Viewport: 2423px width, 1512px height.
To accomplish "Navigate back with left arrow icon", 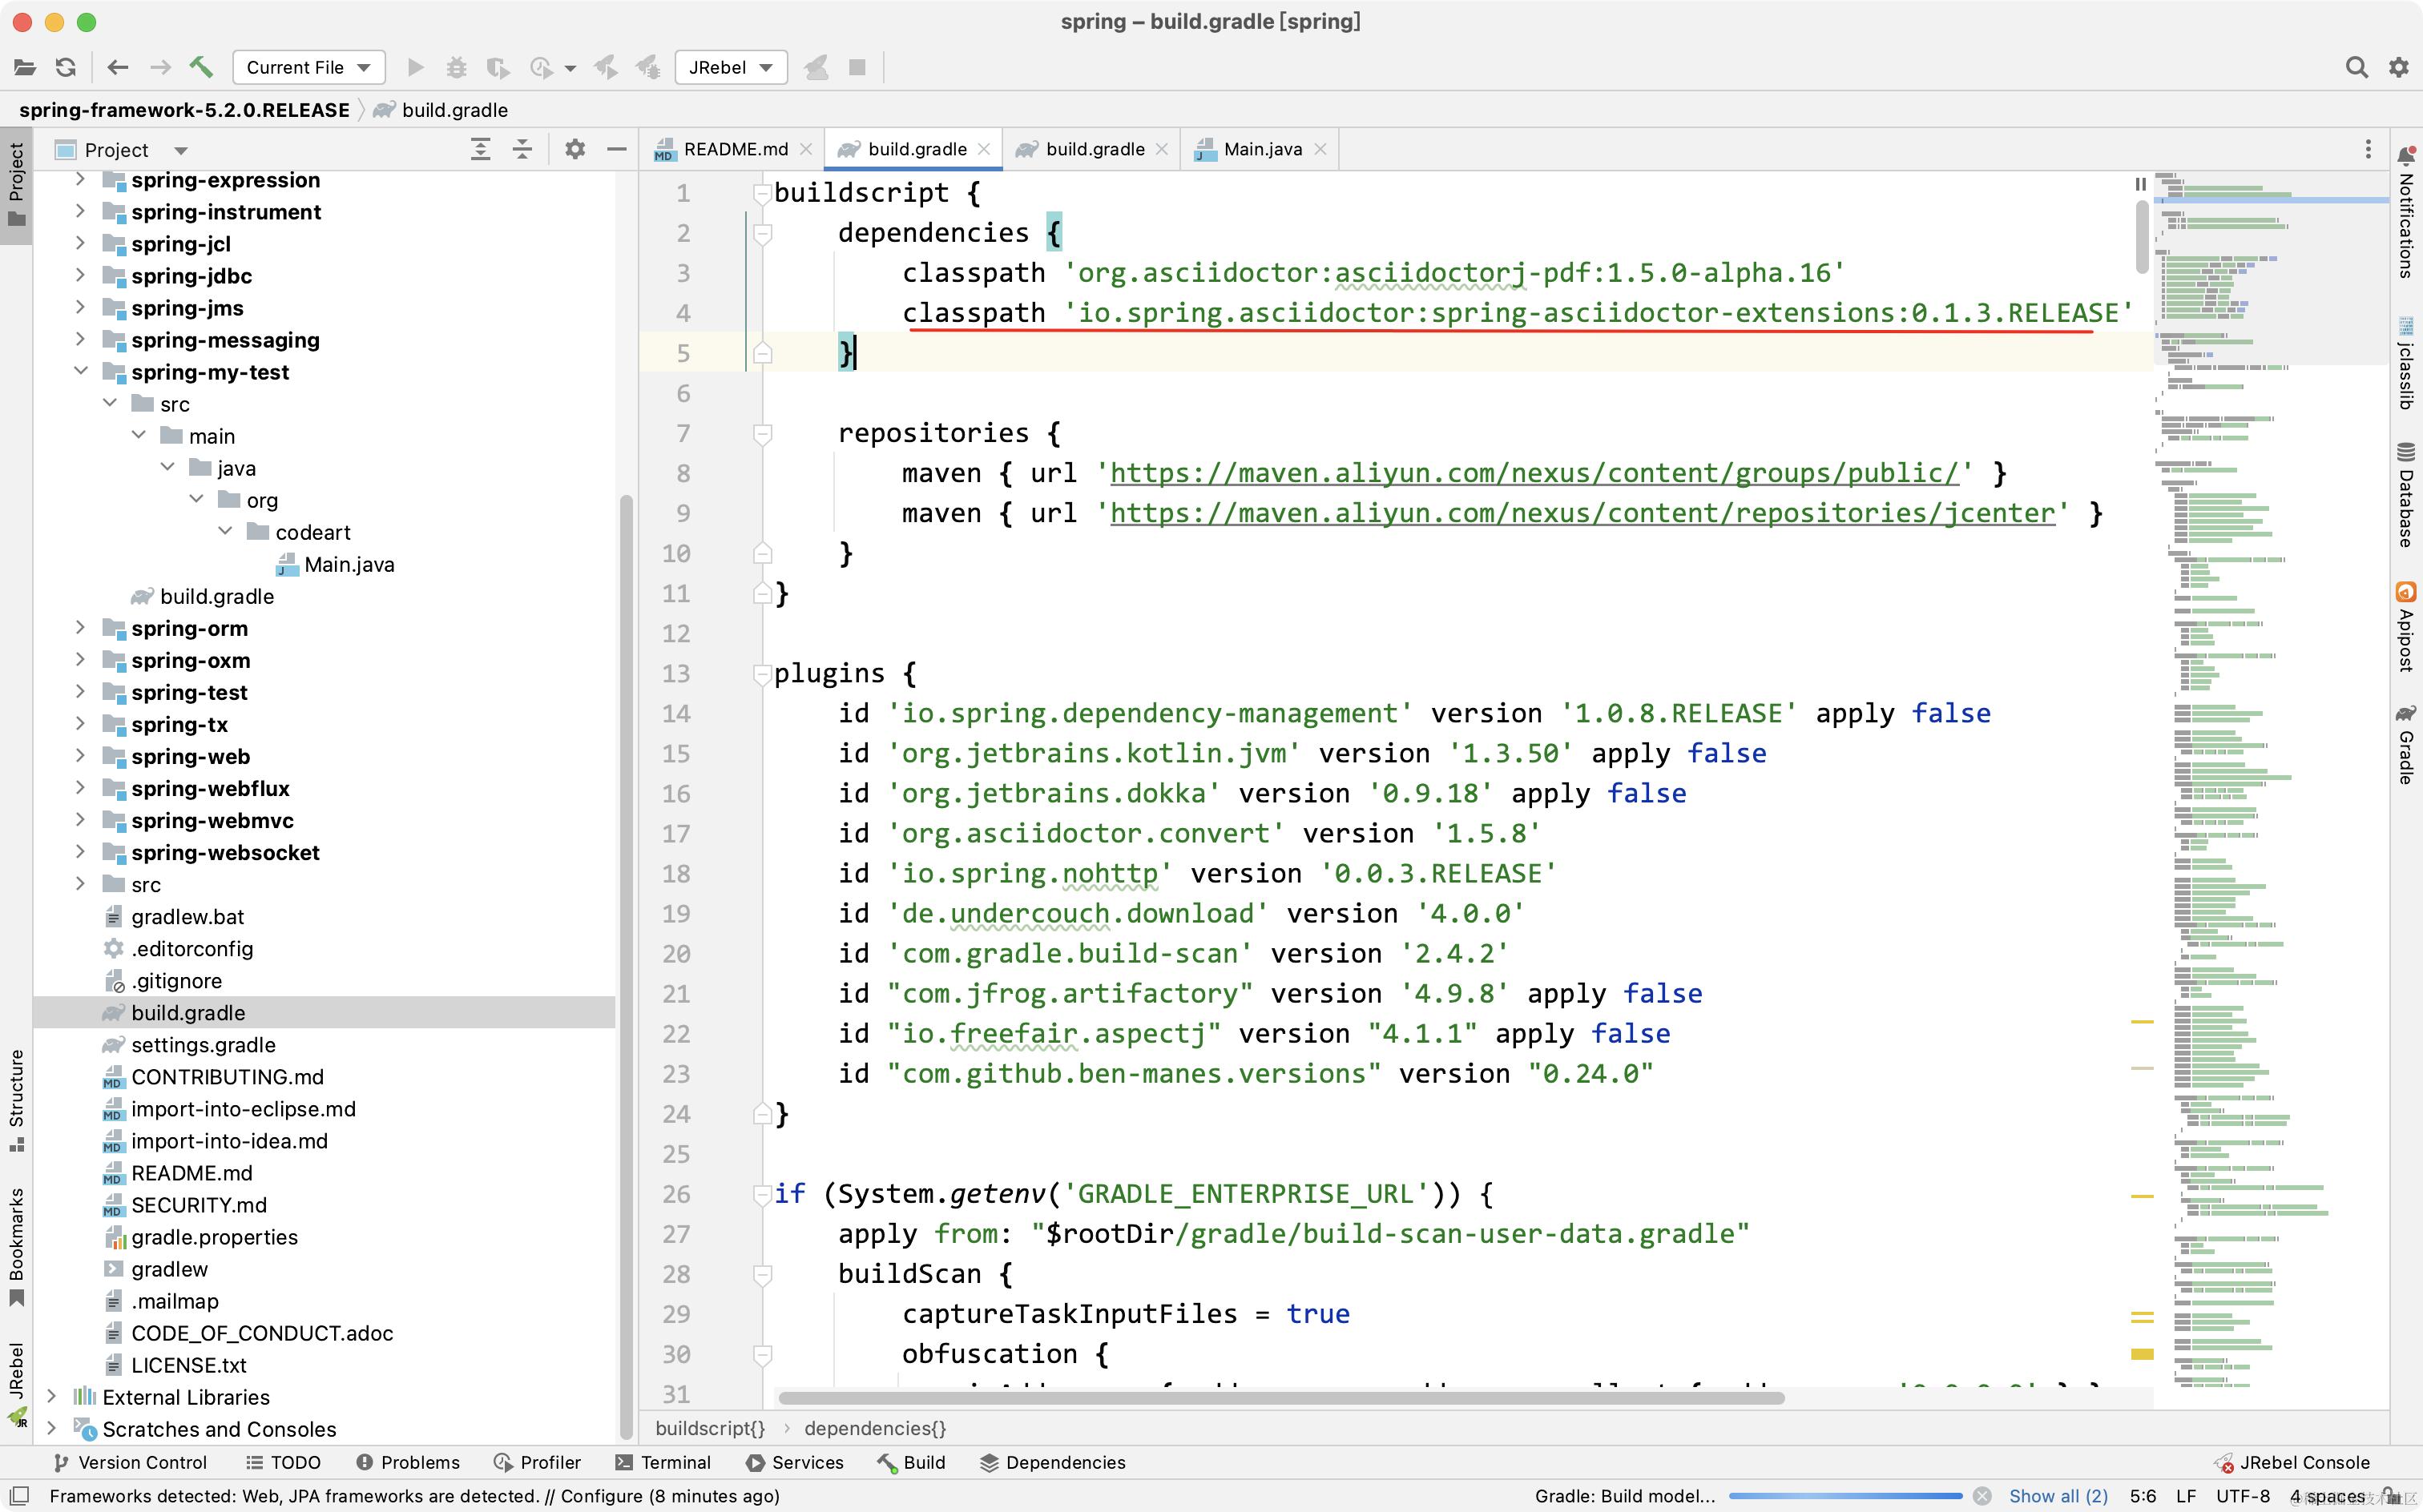I will click(118, 67).
